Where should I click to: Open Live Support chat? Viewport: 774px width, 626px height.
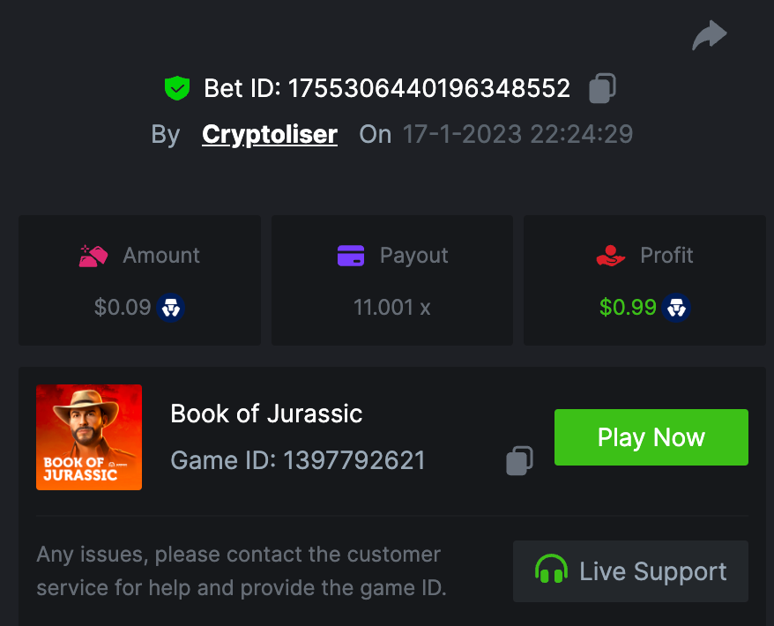630,571
